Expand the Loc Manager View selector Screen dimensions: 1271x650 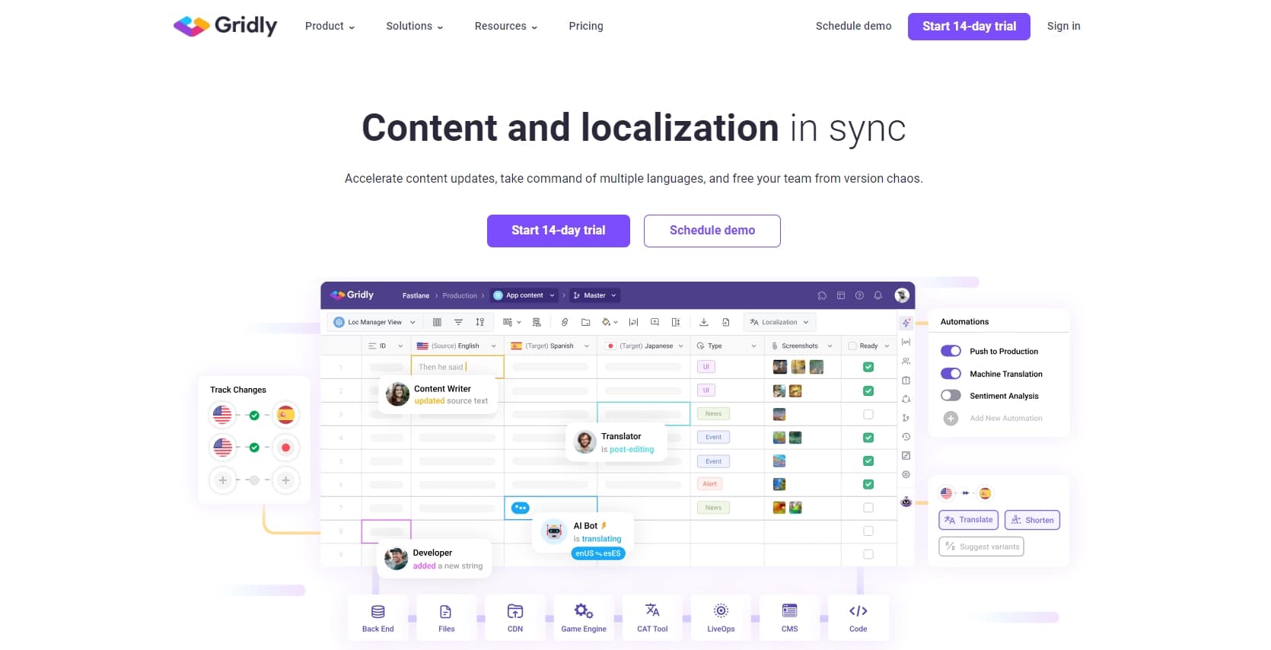pos(374,322)
